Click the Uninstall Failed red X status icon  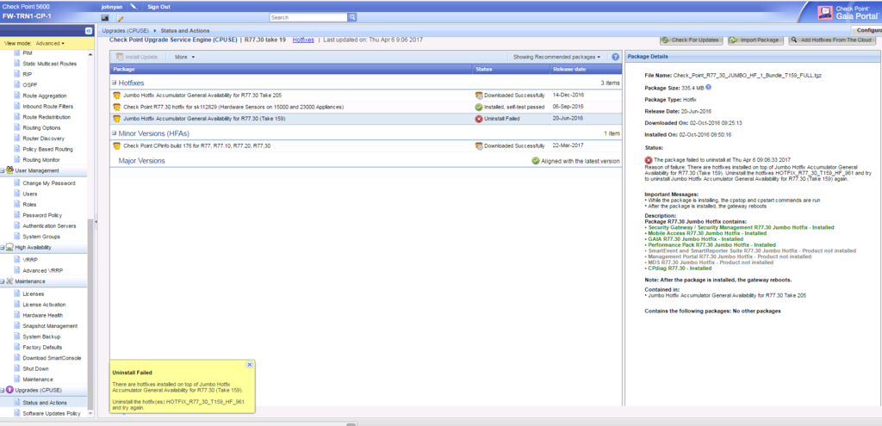(479, 119)
